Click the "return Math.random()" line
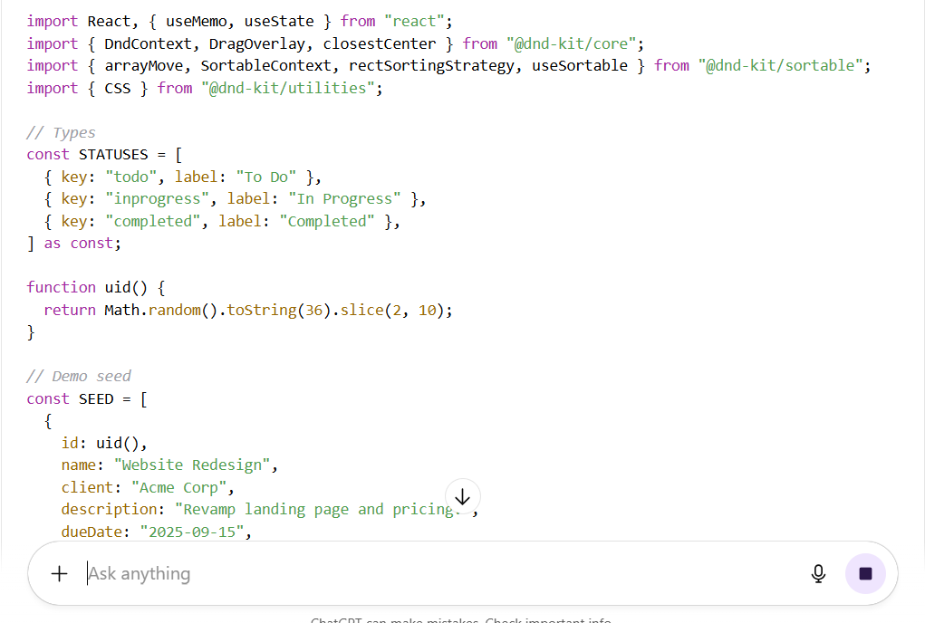 pyautogui.click(x=247, y=310)
